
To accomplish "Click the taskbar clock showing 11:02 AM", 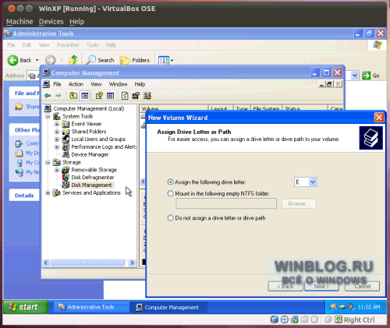I will (369, 307).
